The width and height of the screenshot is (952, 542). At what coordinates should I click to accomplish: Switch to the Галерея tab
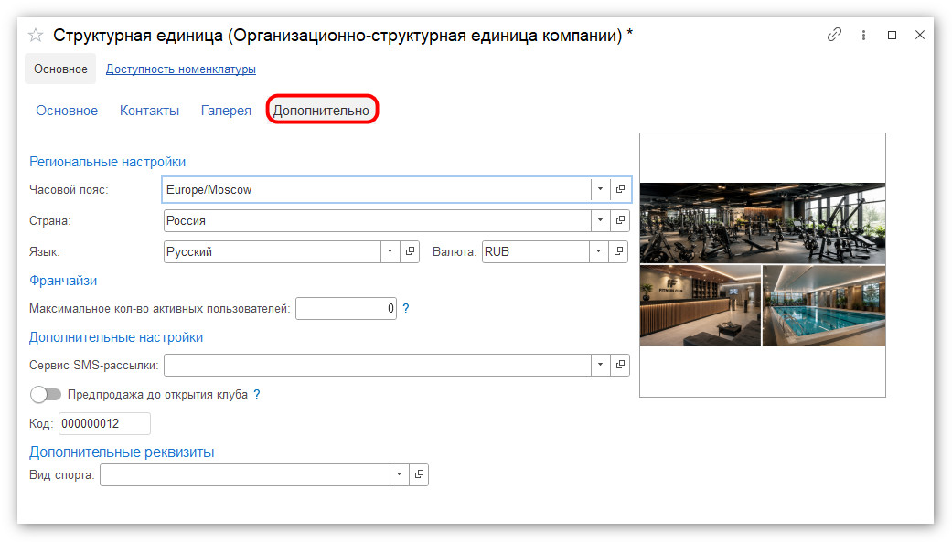pyautogui.click(x=226, y=111)
